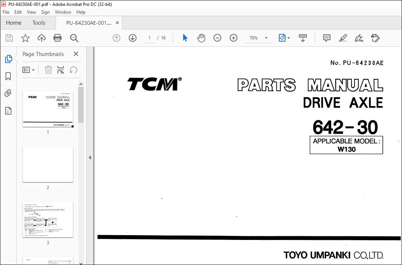Image resolution: width=402 pixels, height=265 pixels.
Task: Click the TOYO UMPANKI CO.,LTD. text
Action: pos(333,255)
